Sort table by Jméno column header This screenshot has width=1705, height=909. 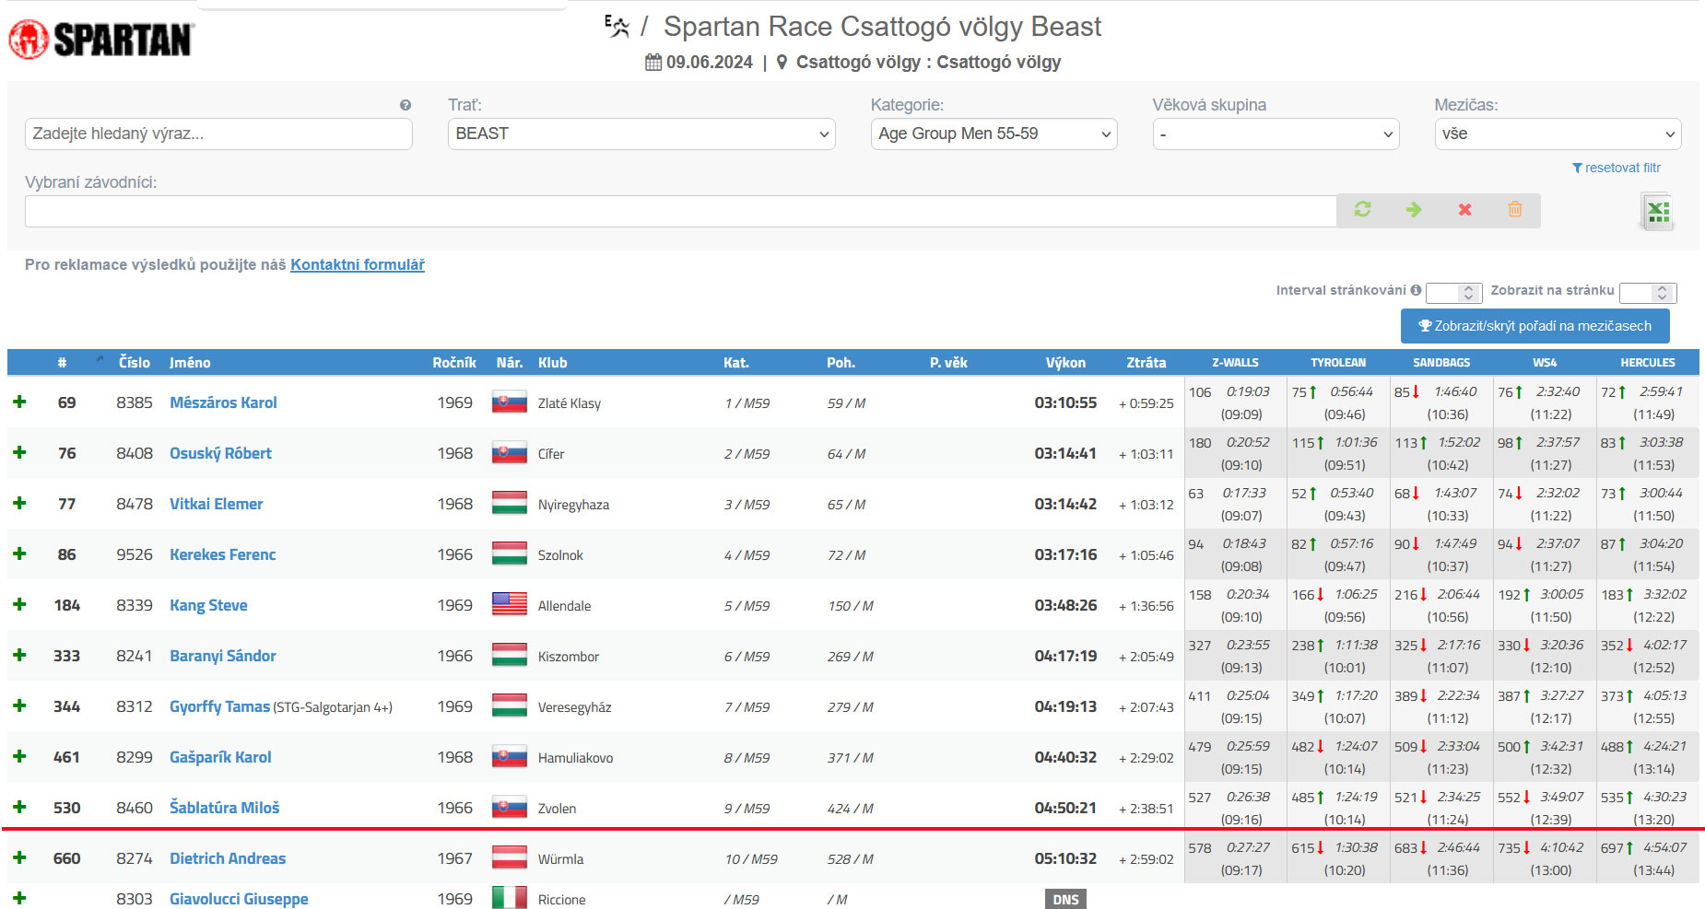pos(190,363)
